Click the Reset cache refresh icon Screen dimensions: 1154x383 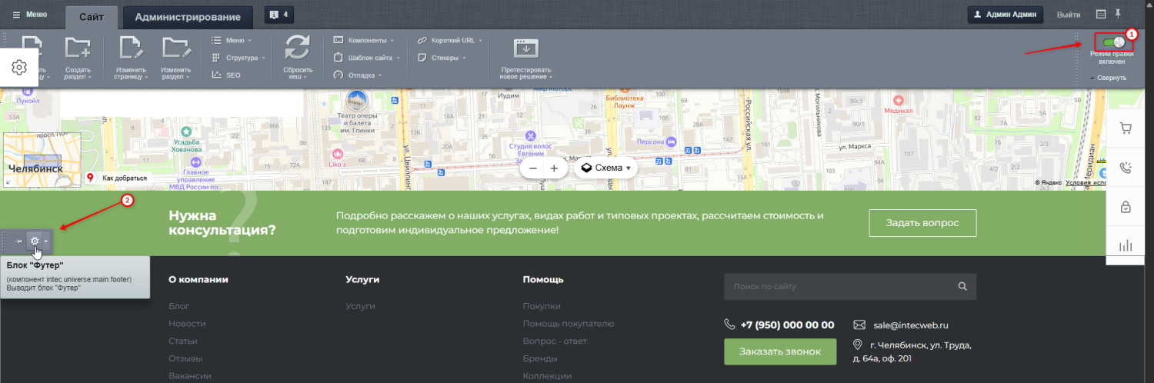pyautogui.click(x=297, y=48)
